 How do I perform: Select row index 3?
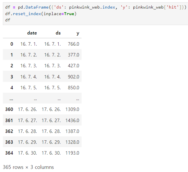click(12, 77)
